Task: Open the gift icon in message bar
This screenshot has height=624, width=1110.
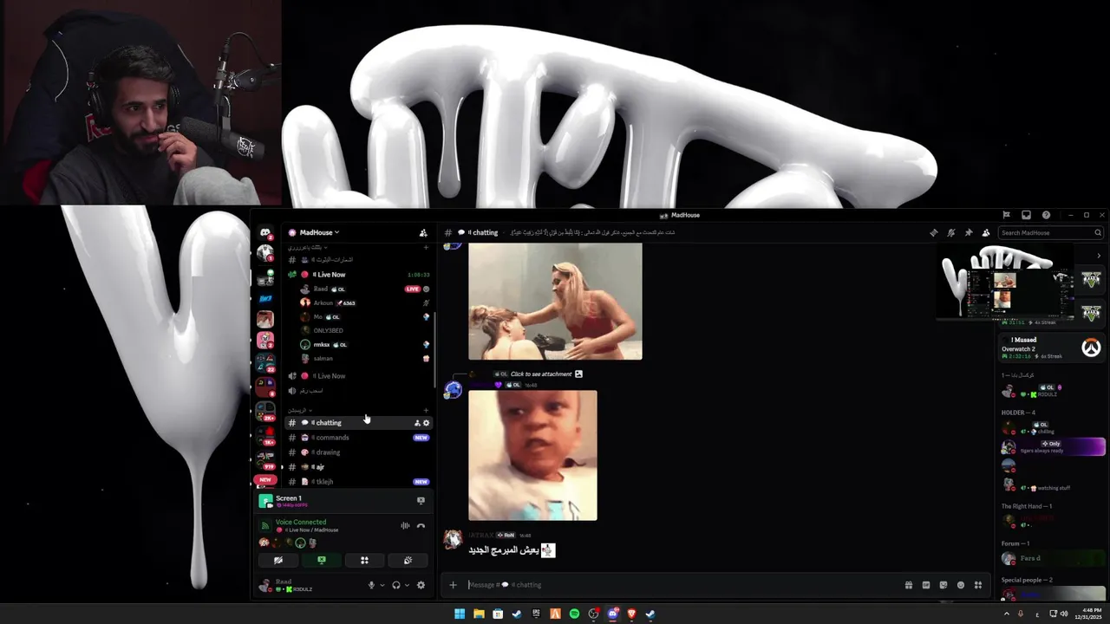Action: 909,585
